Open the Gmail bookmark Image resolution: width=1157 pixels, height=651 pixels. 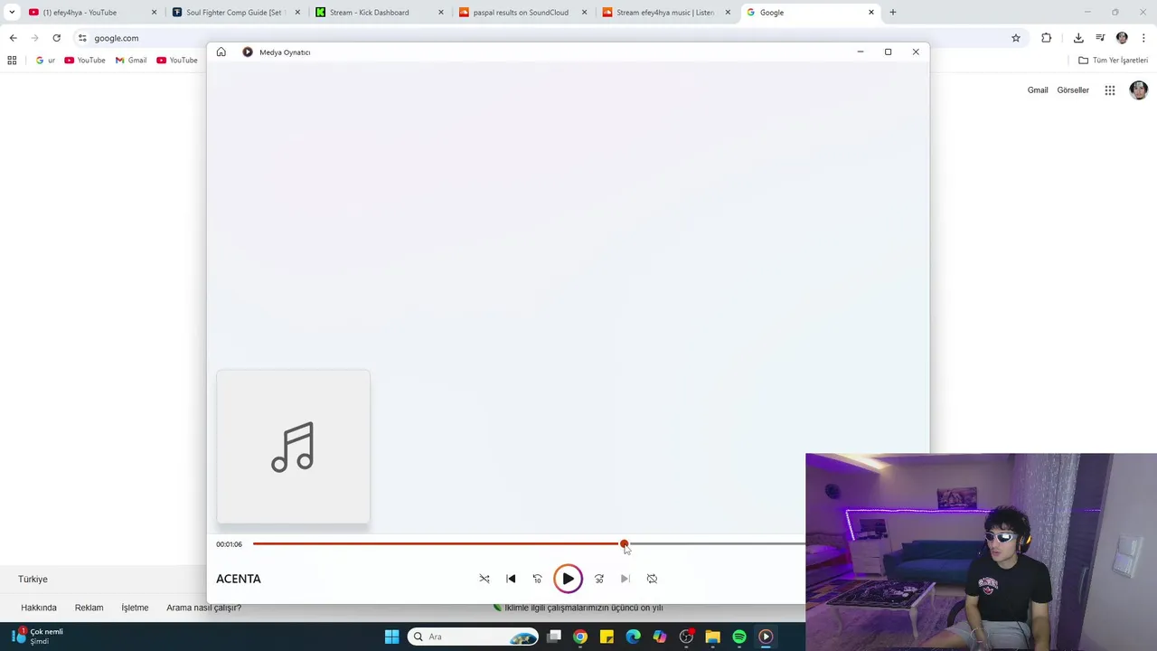pyautogui.click(x=131, y=61)
